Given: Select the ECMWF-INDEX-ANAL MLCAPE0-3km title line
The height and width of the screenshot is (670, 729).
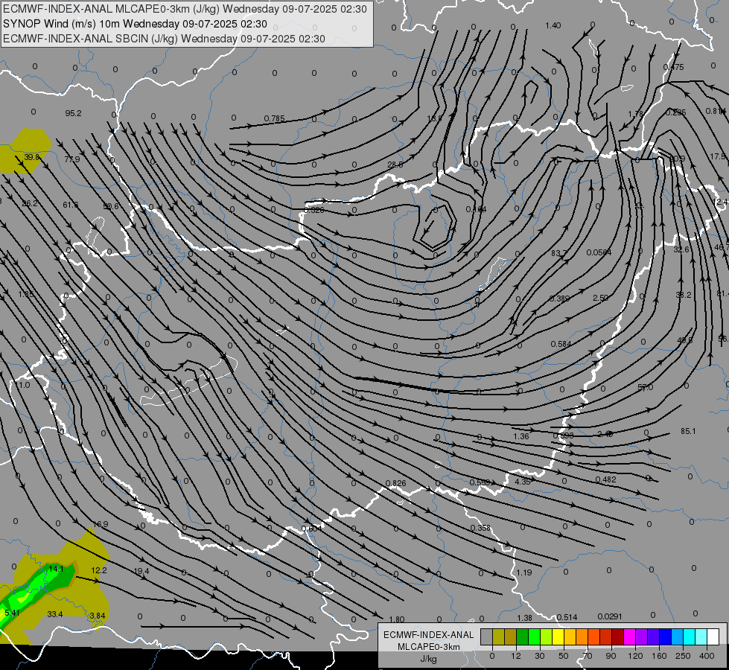Looking at the screenshot, I should (185, 9).
